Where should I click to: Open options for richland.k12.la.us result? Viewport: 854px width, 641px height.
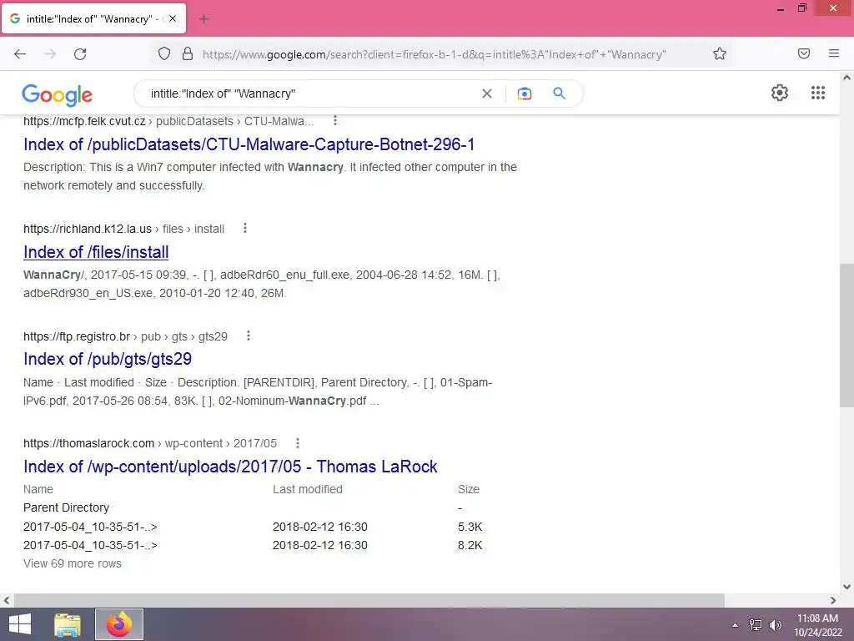pos(245,228)
